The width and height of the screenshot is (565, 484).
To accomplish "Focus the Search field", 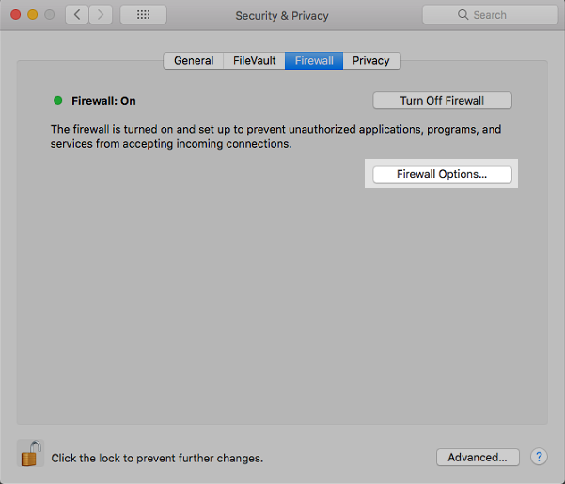I will 490,15.
